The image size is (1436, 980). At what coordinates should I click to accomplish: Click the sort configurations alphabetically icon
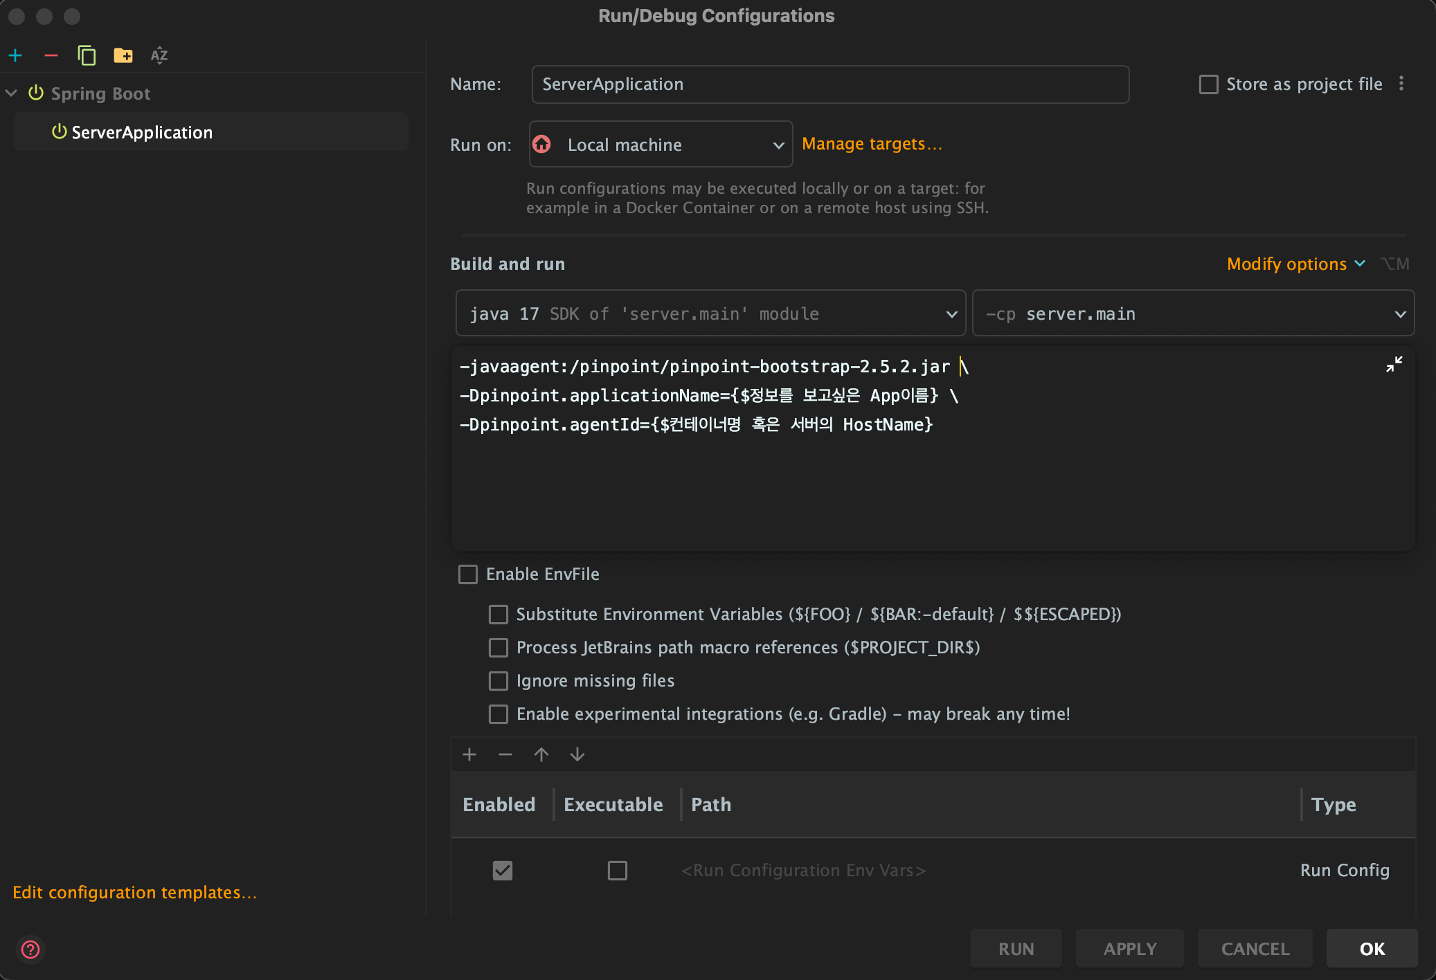pos(159,55)
